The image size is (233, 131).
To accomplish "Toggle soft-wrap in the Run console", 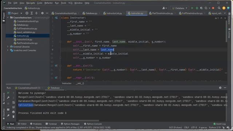I will 13,103.
